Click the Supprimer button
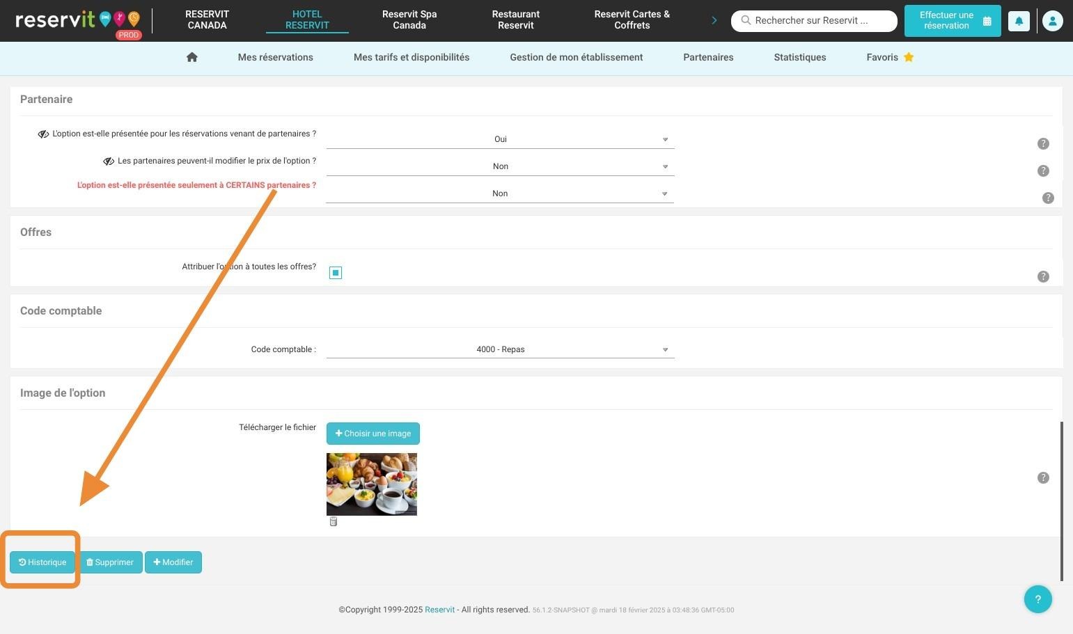This screenshot has height=634, width=1073. click(110, 562)
